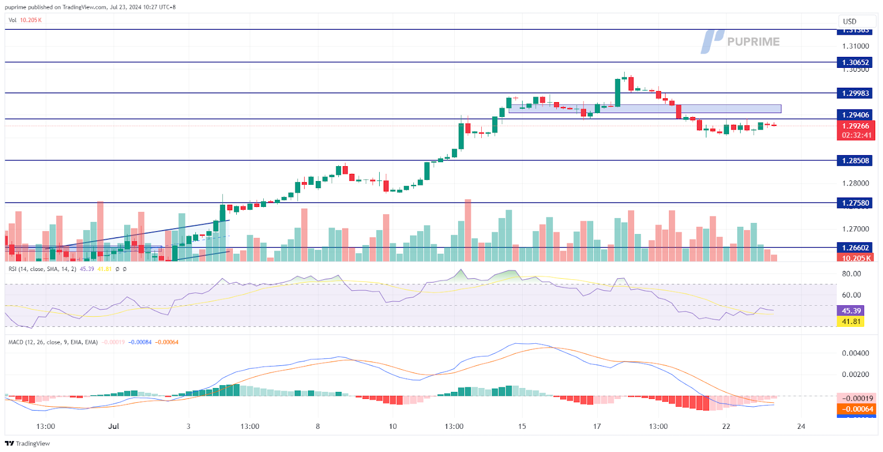Click the 1.27580 price level label
The height and width of the screenshot is (452, 883).
(855, 203)
